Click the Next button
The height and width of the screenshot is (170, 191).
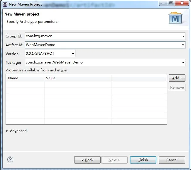tap(114, 160)
